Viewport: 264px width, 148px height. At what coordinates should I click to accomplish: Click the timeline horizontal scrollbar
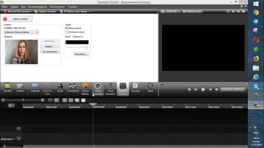click(135, 146)
